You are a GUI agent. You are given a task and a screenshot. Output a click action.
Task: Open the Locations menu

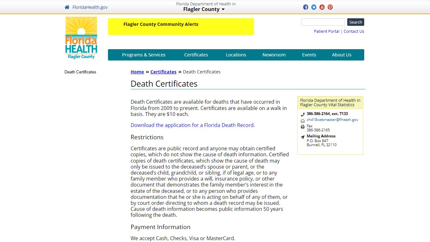point(236,55)
